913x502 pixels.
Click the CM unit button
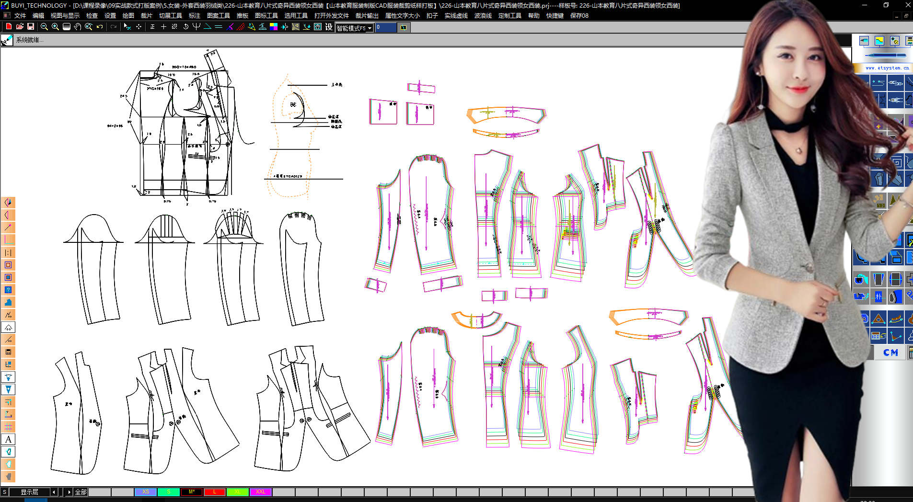pos(890,353)
